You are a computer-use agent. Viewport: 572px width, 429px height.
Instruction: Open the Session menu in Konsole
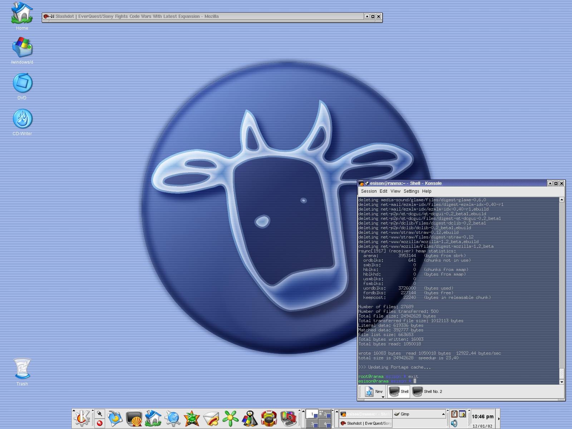pos(369,191)
